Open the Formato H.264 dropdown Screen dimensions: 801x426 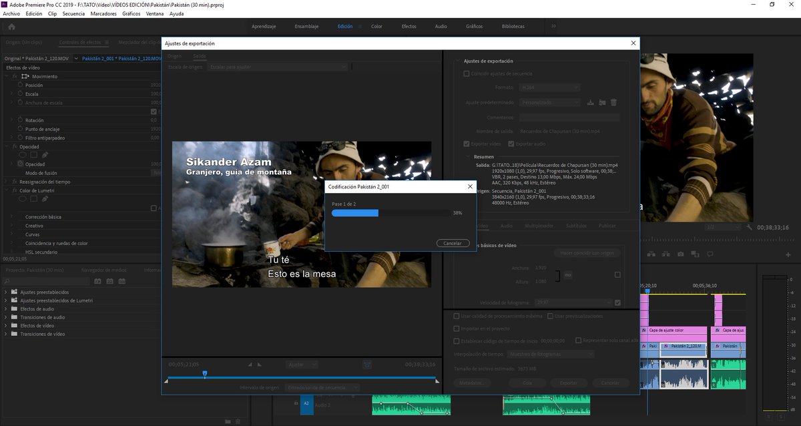click(x=550, y=87)
